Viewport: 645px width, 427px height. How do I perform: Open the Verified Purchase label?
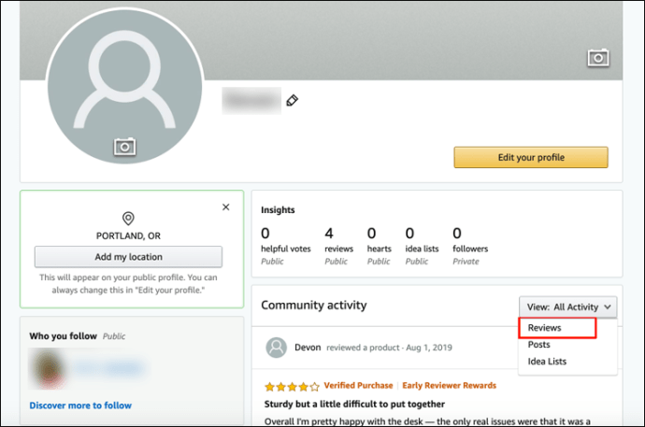click(358, 386)
